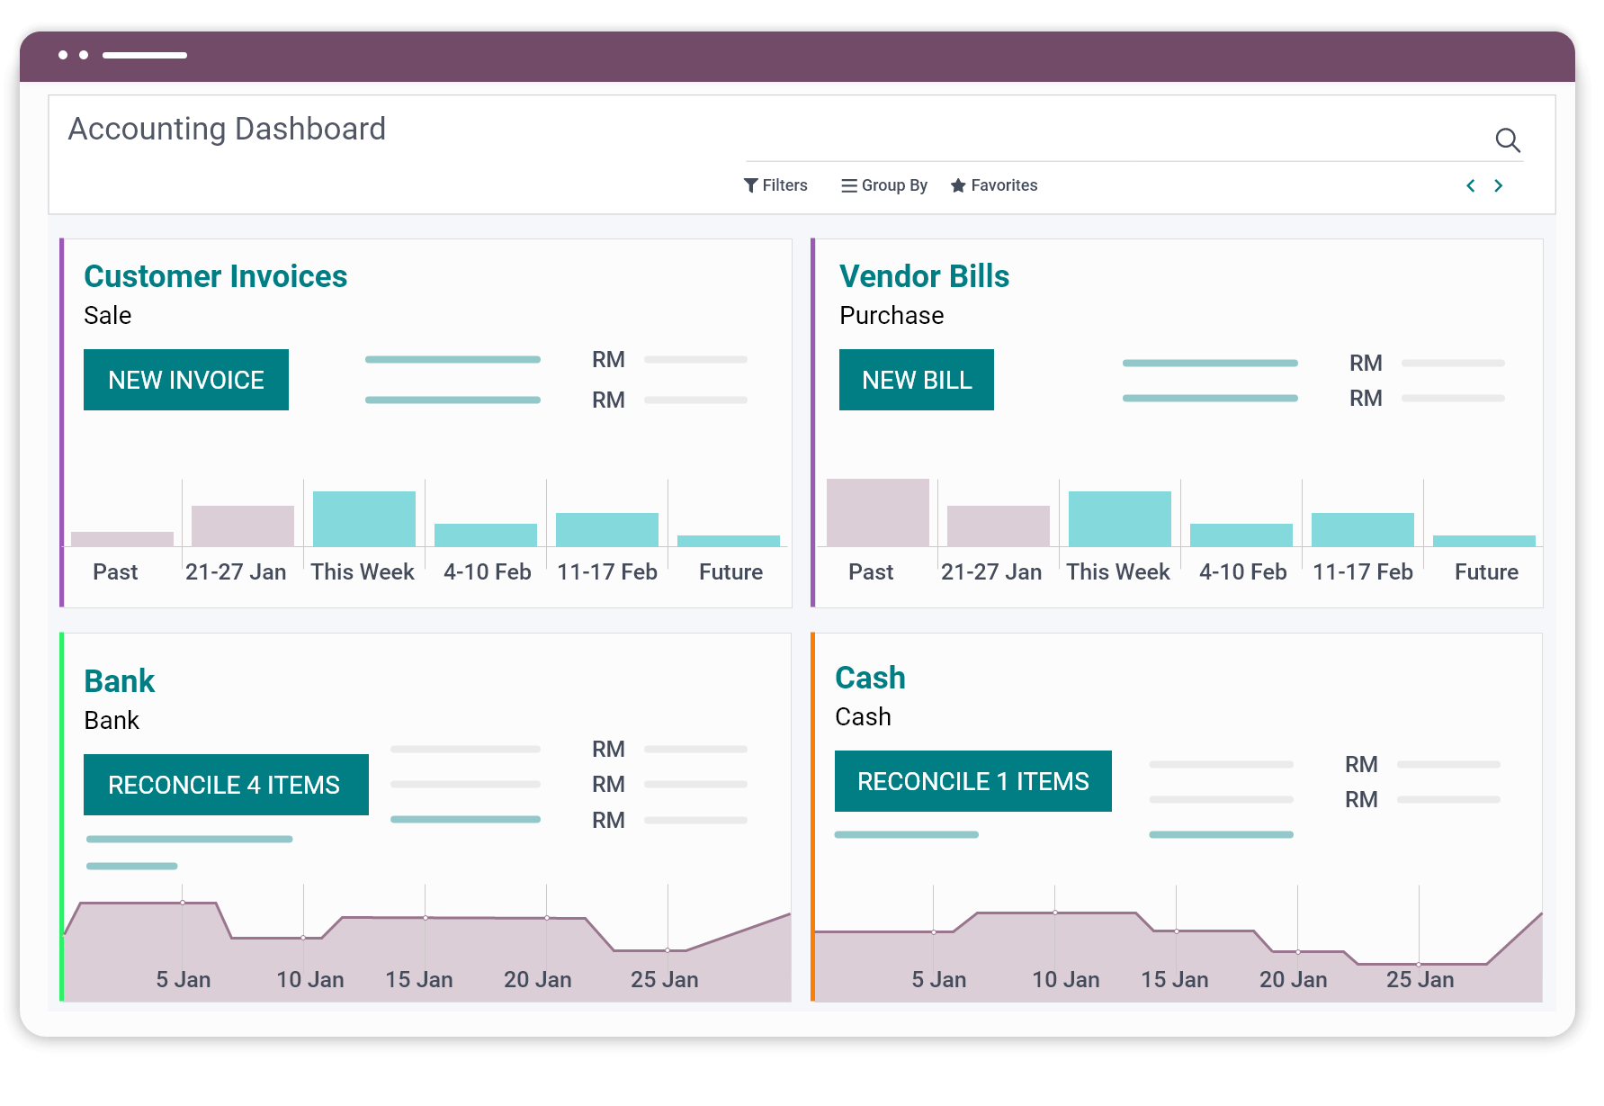The height and width of the screenshot is (1106, 1604).
Task: Click the Favorites star icon
Action: click(x=957, y=185)
